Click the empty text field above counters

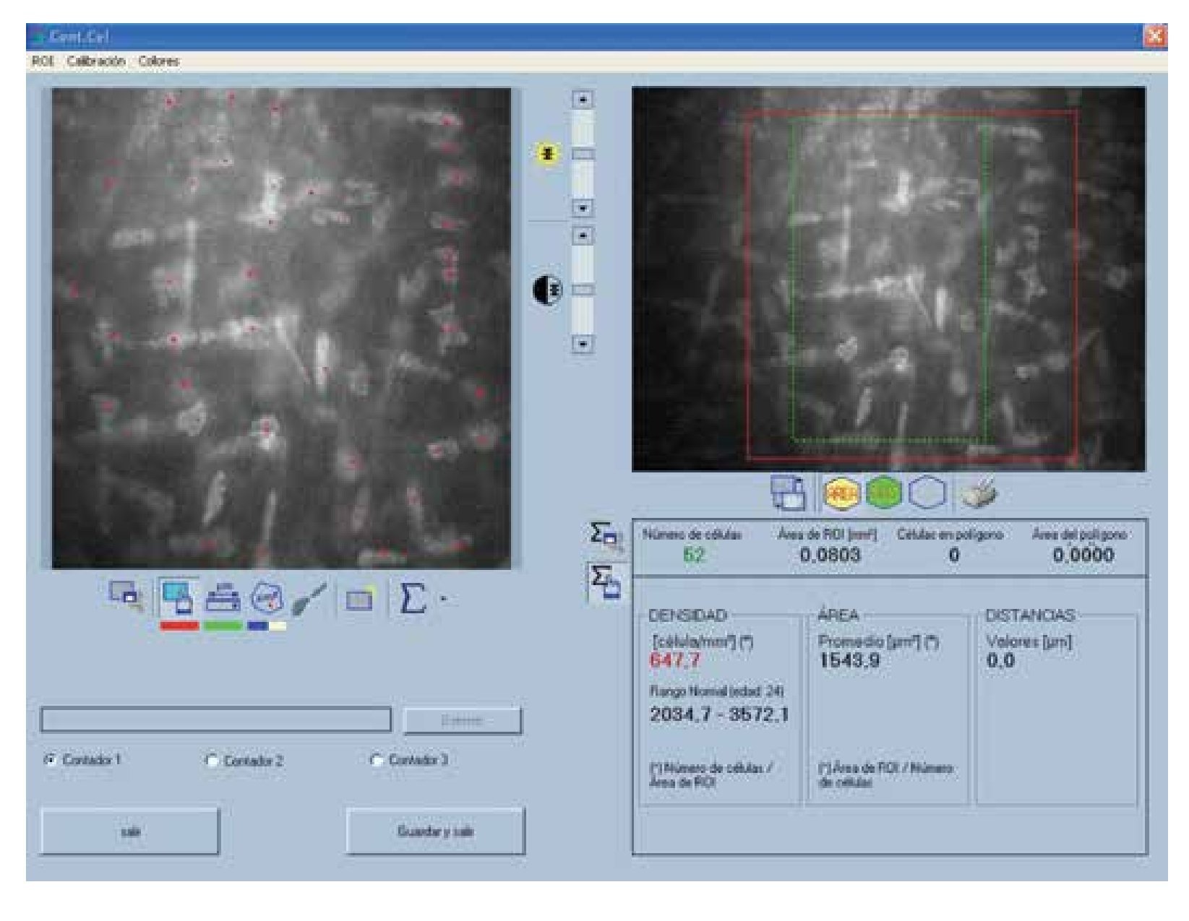[x=215, y=719]
